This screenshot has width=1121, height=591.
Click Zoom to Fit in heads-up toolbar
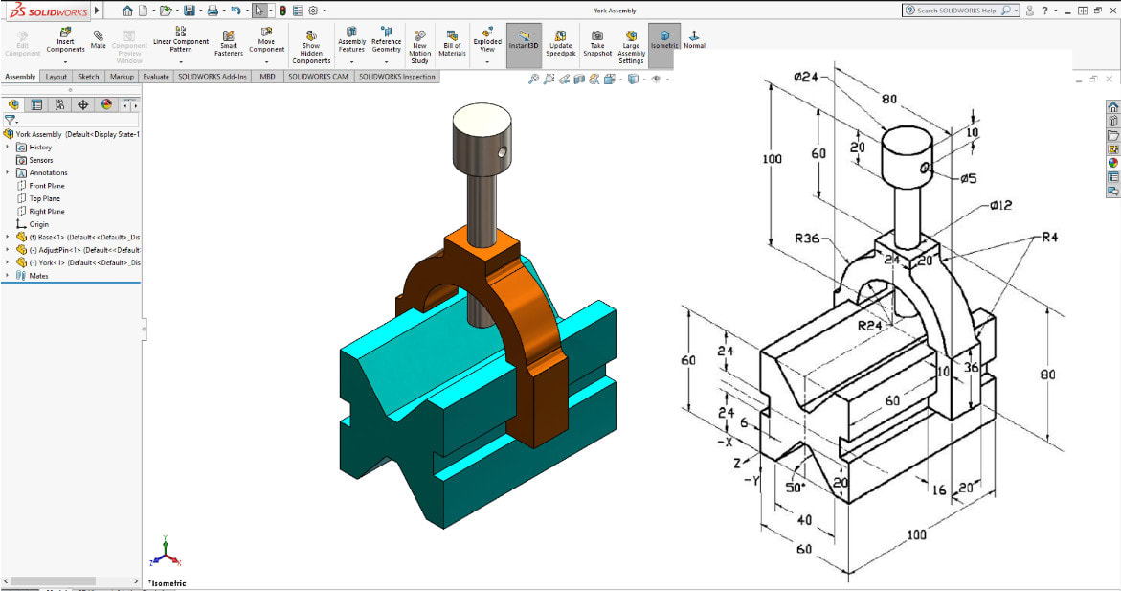point(533,79)
